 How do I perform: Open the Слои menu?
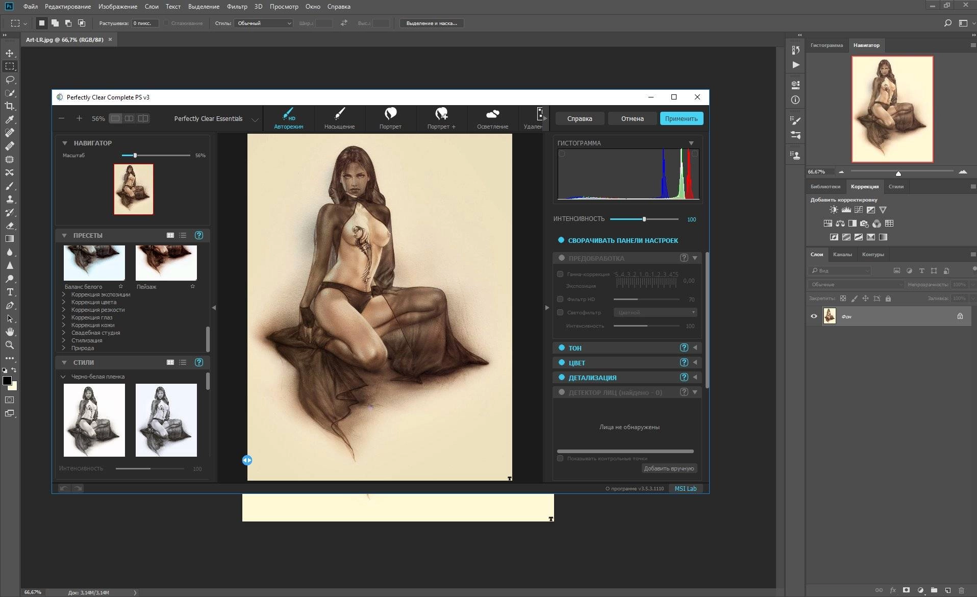pos(152,7)
